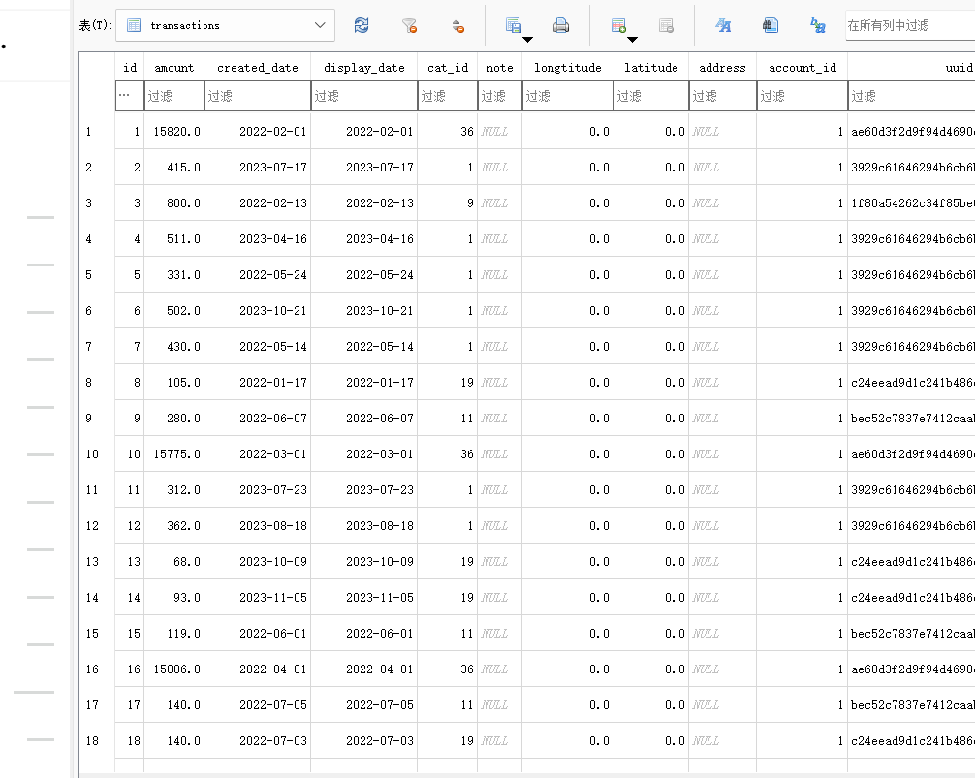Viewport: 975px width, 778px height.
Task: Clear all filters with funnel icon
Action: 409,25
